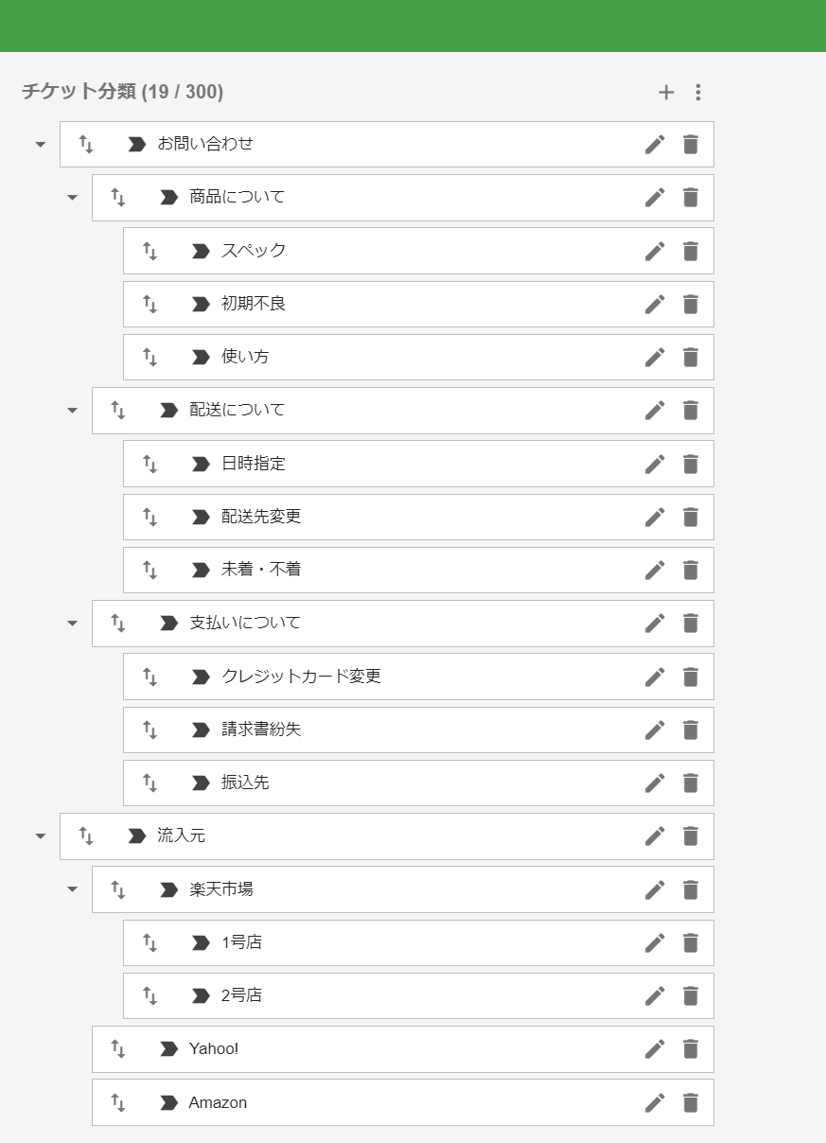Edit the 配送先変更 category
The width and height of the screenshot is (826, 1143).
point(655,517)
